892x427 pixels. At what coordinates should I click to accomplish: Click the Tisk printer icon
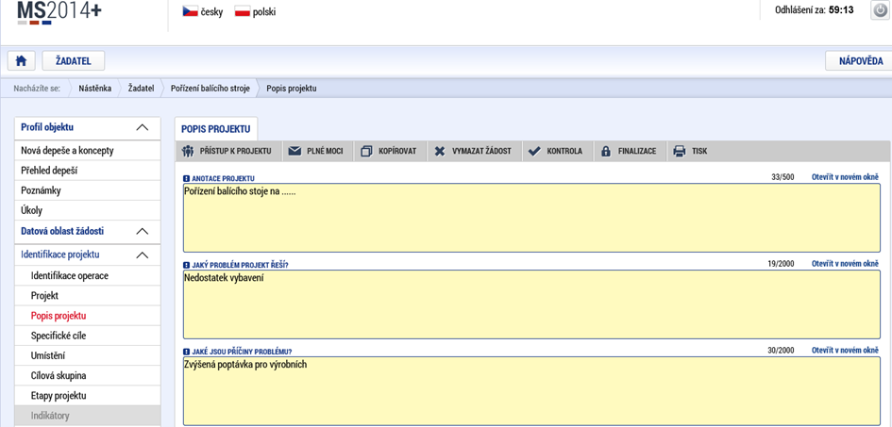680,151
